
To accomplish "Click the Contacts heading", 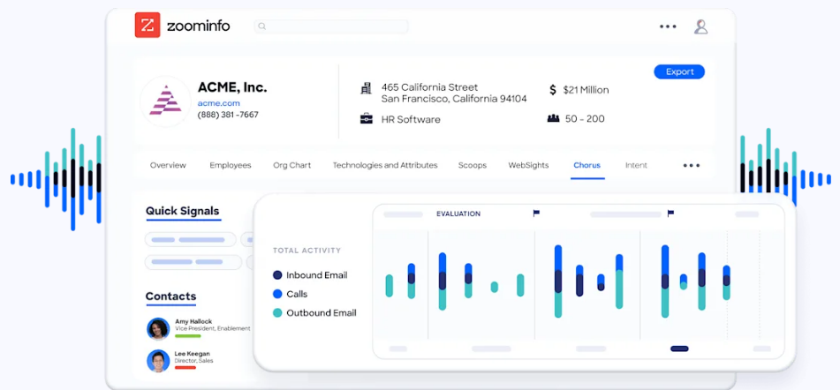I will coord(170,296).
